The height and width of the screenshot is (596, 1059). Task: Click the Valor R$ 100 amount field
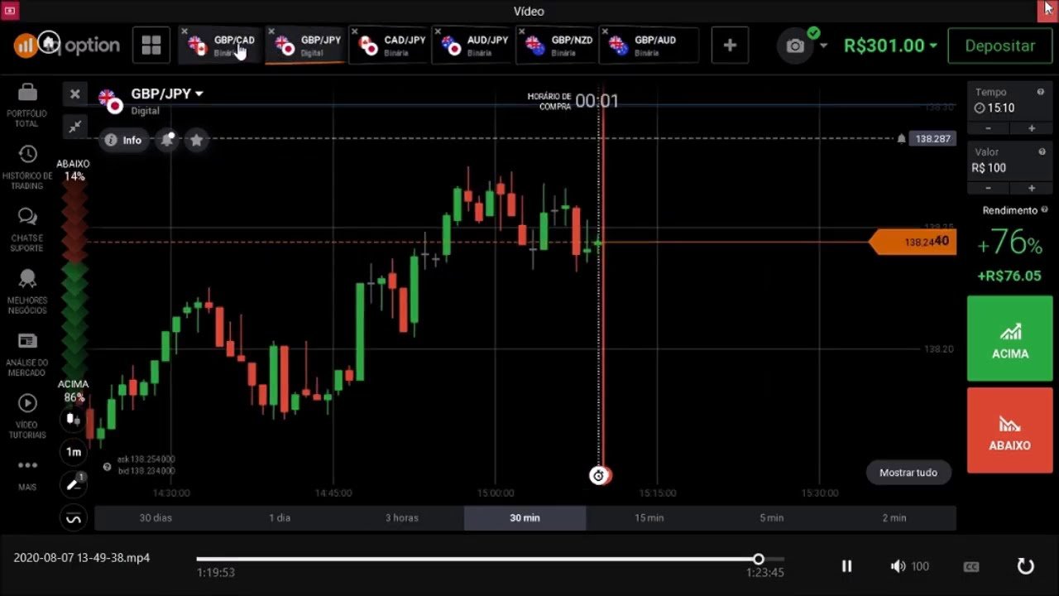pos(1010,162)
